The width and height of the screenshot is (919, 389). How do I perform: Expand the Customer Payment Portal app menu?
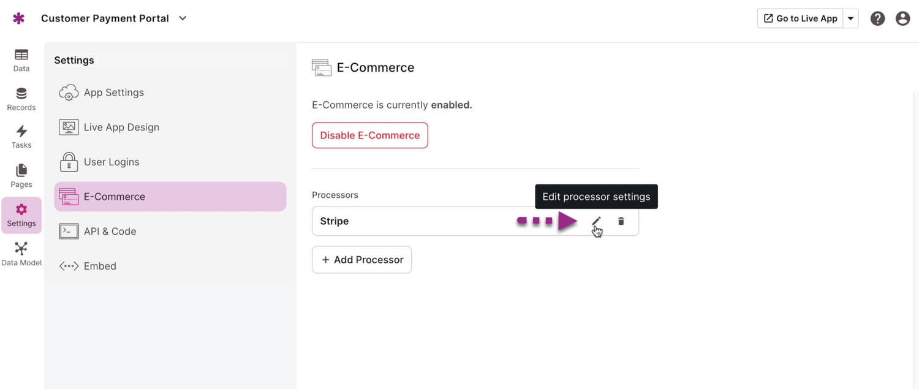point(182,18)
